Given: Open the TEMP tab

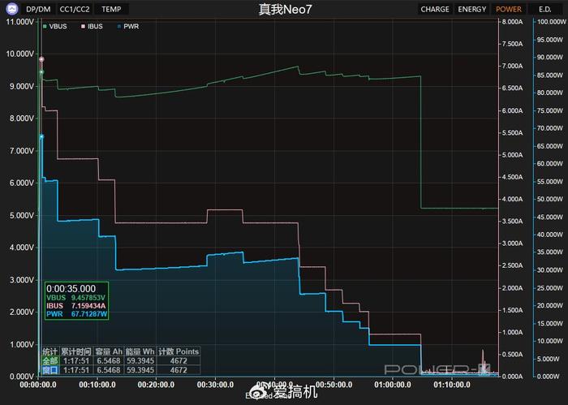Looking at the screenshot, I should 111,9.
